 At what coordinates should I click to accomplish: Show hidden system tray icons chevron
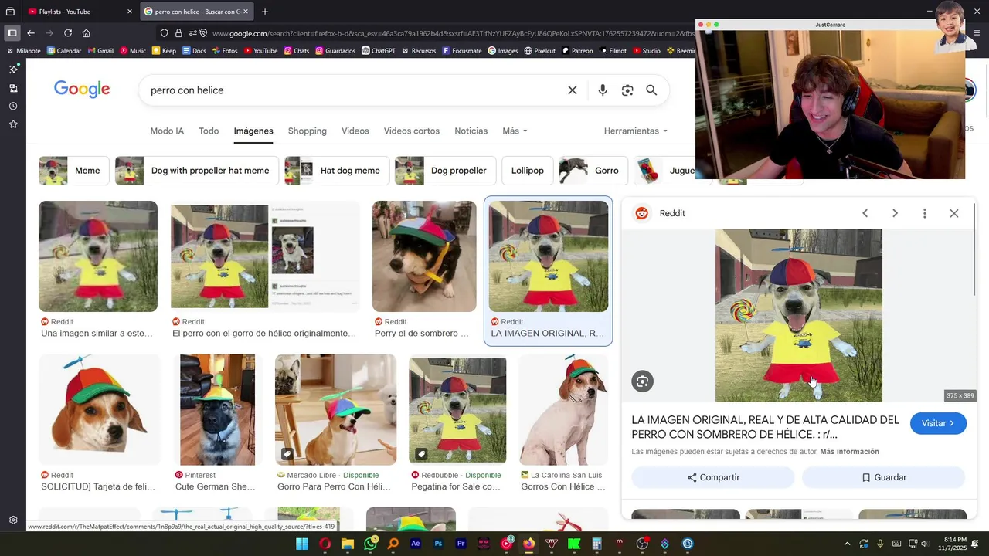[847, 544]
